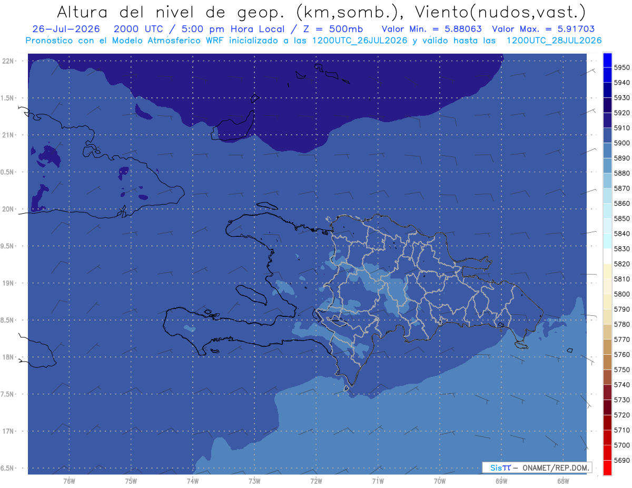Select the pressure level "Z = 500mb"
This screenshot has width=632, height=488.
(333, 29)
